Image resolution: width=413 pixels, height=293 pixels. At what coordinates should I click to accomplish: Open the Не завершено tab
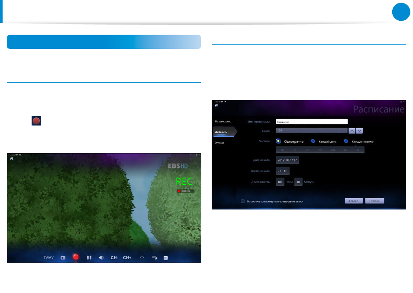tap(223, 121)
